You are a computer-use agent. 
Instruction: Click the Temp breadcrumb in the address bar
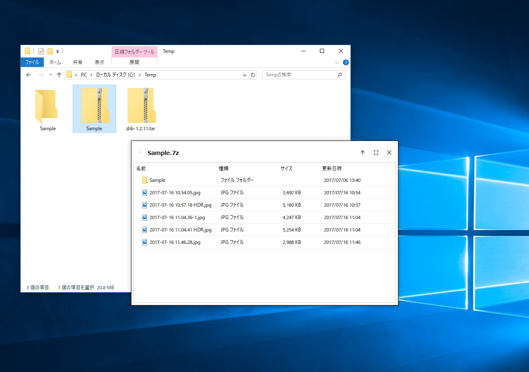tap(150, 75)
